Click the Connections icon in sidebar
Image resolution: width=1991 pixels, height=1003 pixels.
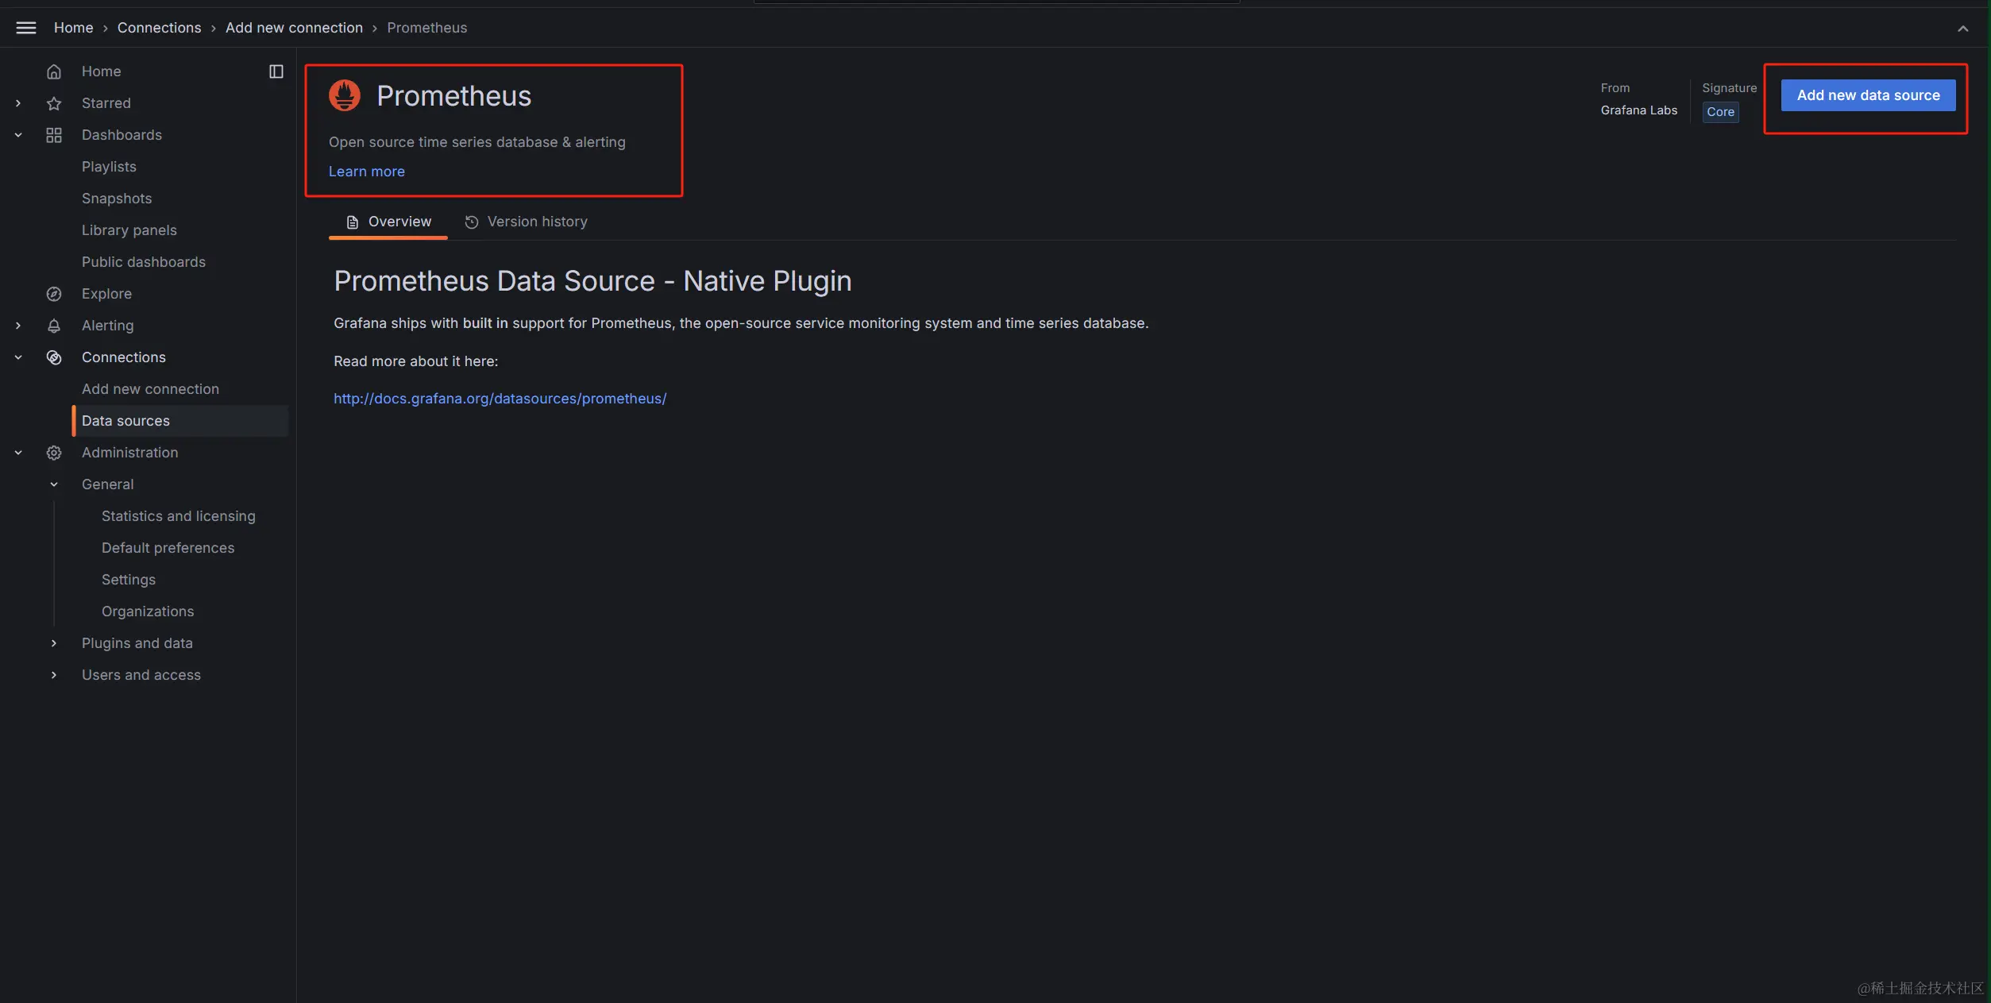54,357
